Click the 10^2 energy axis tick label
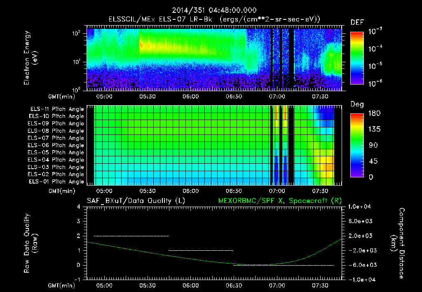The height and width of the screenshot is (292, 422). pos(76,33)
